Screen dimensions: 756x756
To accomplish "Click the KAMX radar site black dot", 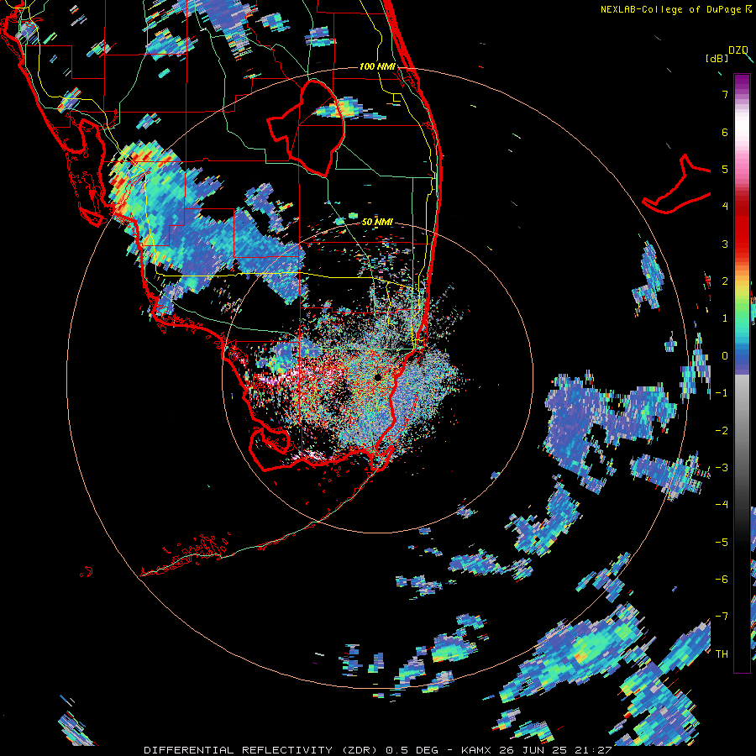I will coord(377,377).
